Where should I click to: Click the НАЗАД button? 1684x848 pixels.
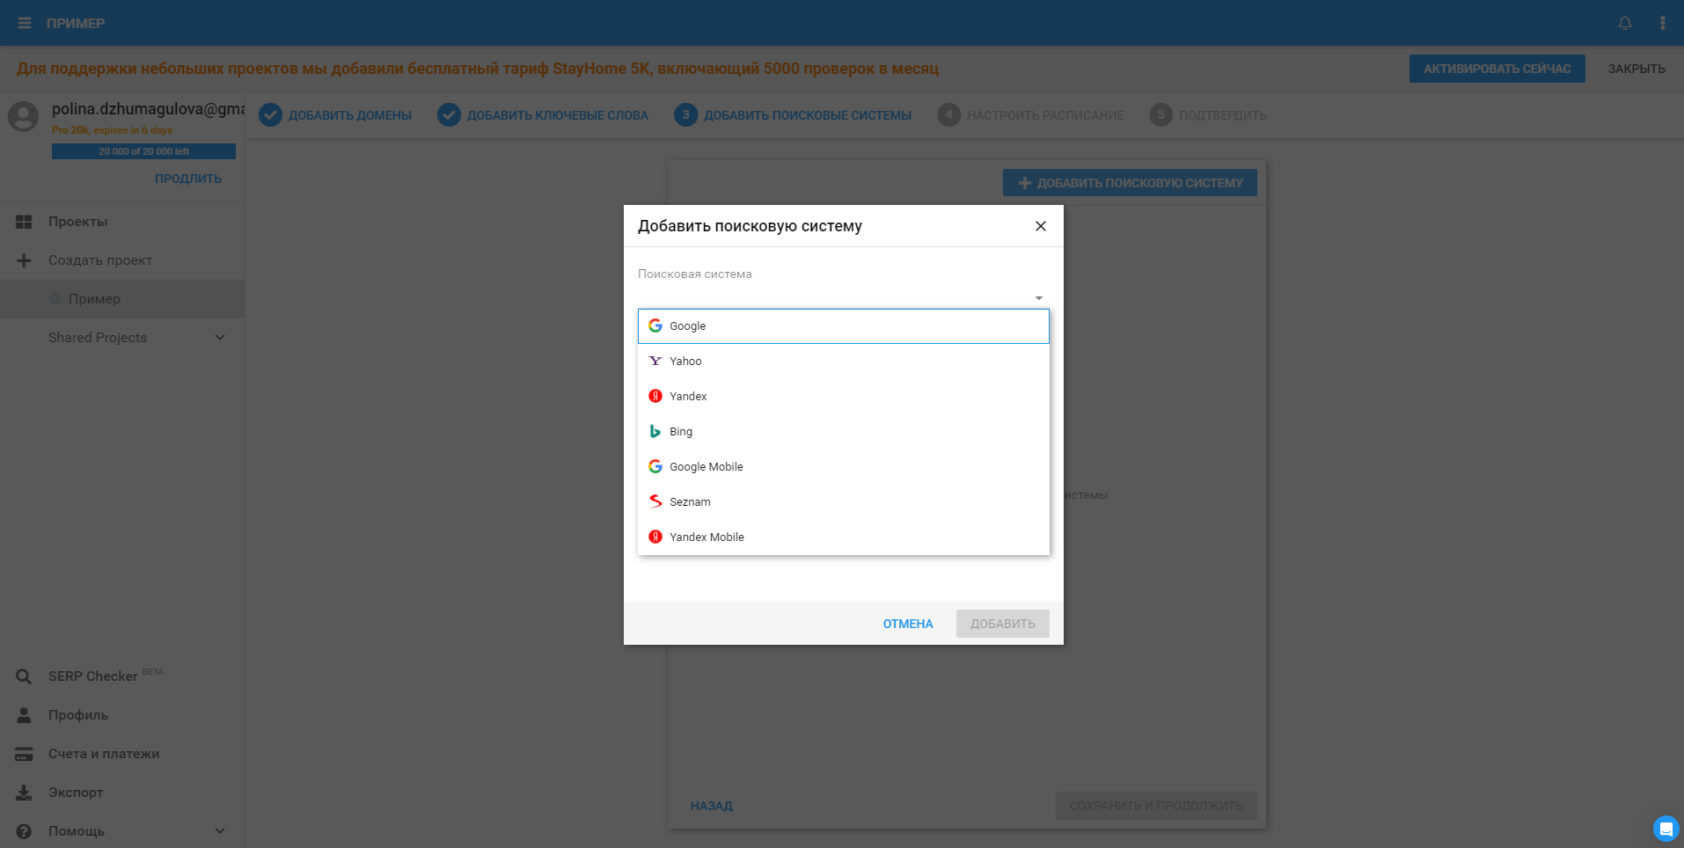pyautogui.click(x=712, y=806)
